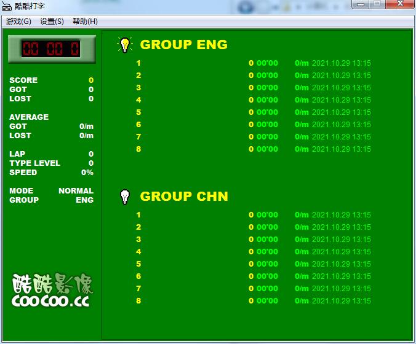Click the SCORE value in stats panel
The image size is (416, 344).
[91, 80]
